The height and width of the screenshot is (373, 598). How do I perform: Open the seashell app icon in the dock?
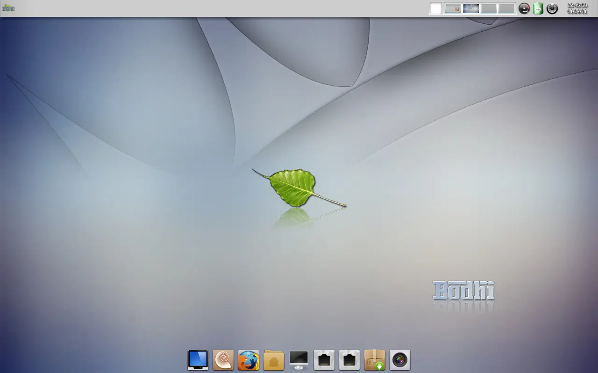(223, 359)
